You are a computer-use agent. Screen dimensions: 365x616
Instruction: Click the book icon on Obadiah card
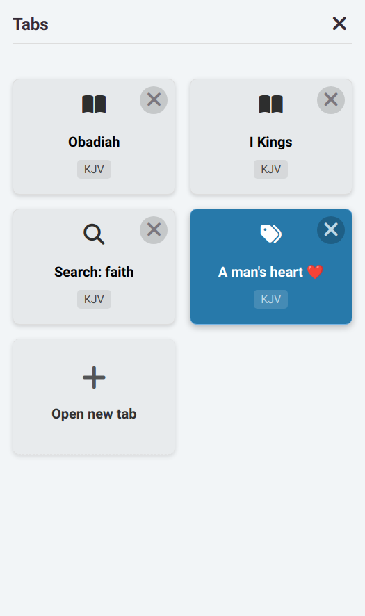[x=94, y=104]
